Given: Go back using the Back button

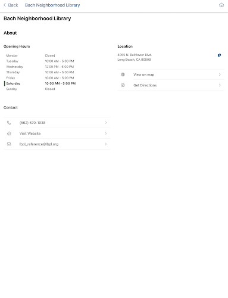Looking at the screenshot, I should point(11,5).
